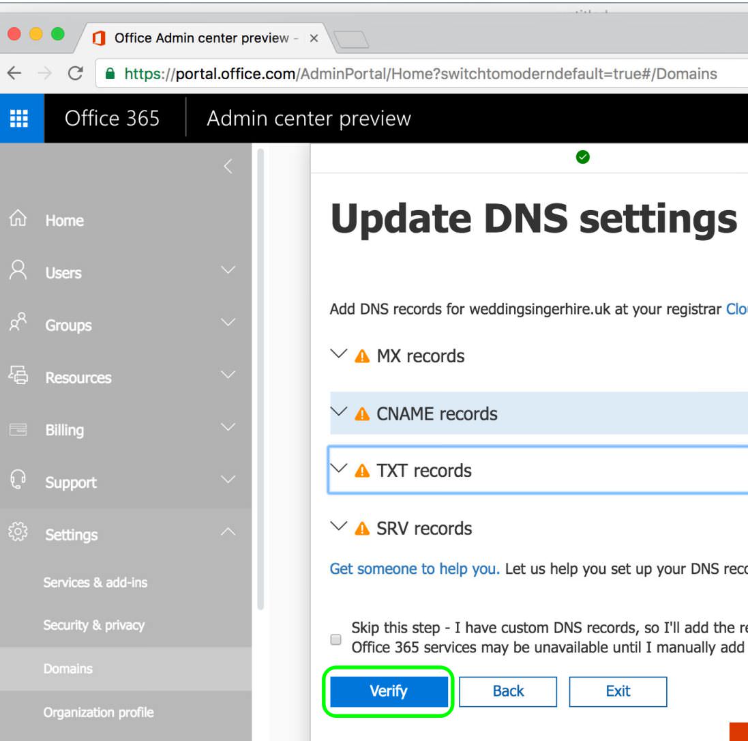Image resolution: width=748 pixels, height=741 pixels.
Task: Click the Support headset icon
Action: (x=18, y=480)
